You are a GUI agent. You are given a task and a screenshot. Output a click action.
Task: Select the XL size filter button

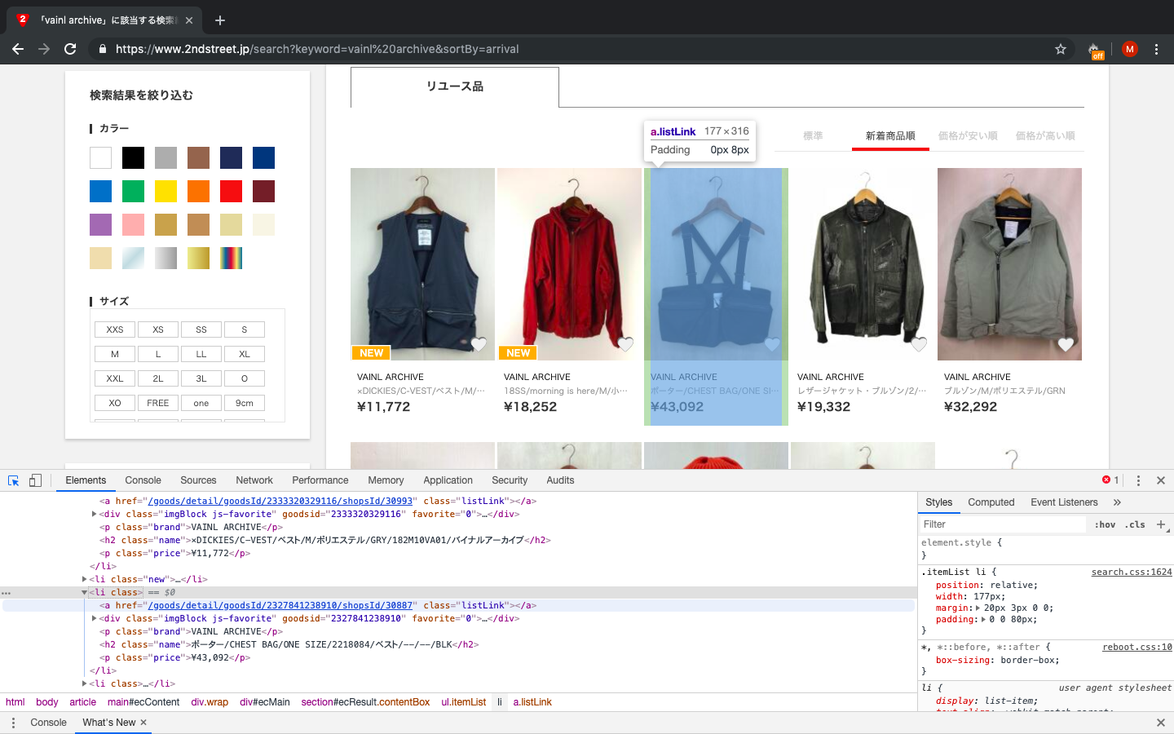(x=245, y=354)
